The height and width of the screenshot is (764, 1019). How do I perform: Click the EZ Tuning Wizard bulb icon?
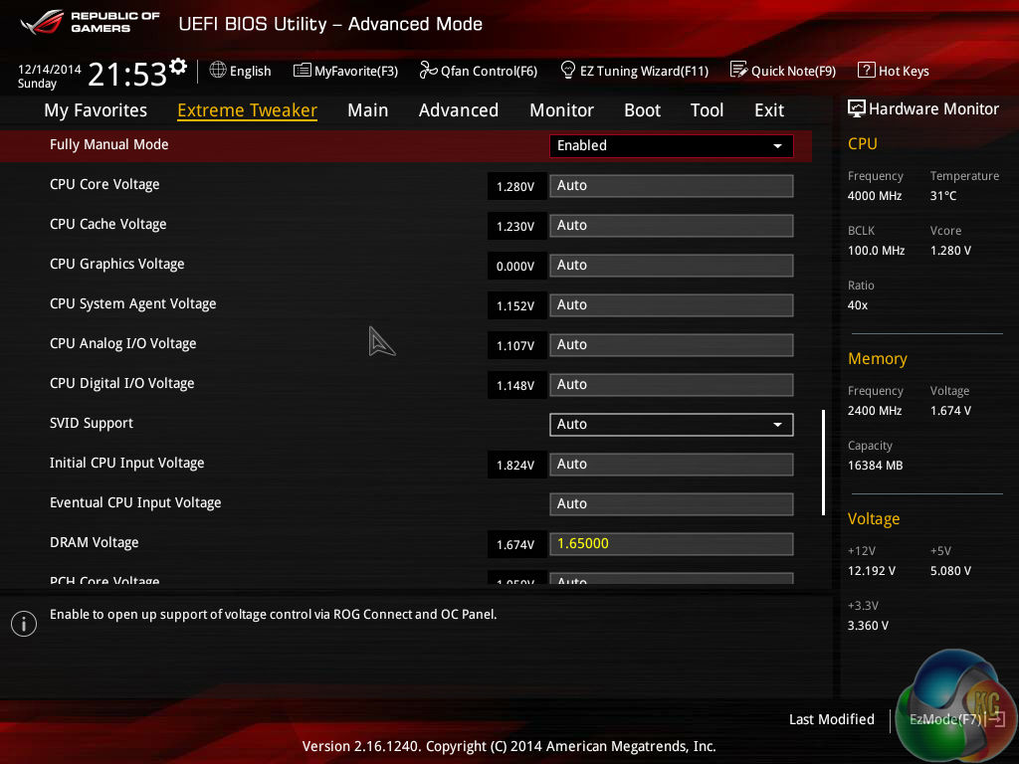pyautogui.click(x=568, y=70)
